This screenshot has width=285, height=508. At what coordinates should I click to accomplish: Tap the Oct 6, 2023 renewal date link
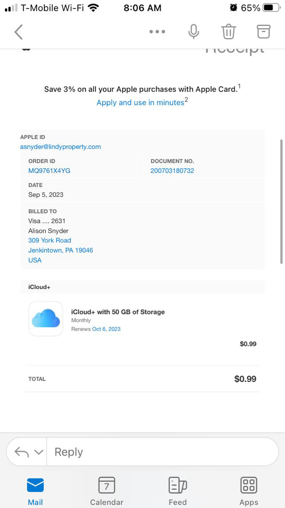click(x=106, y=329)
